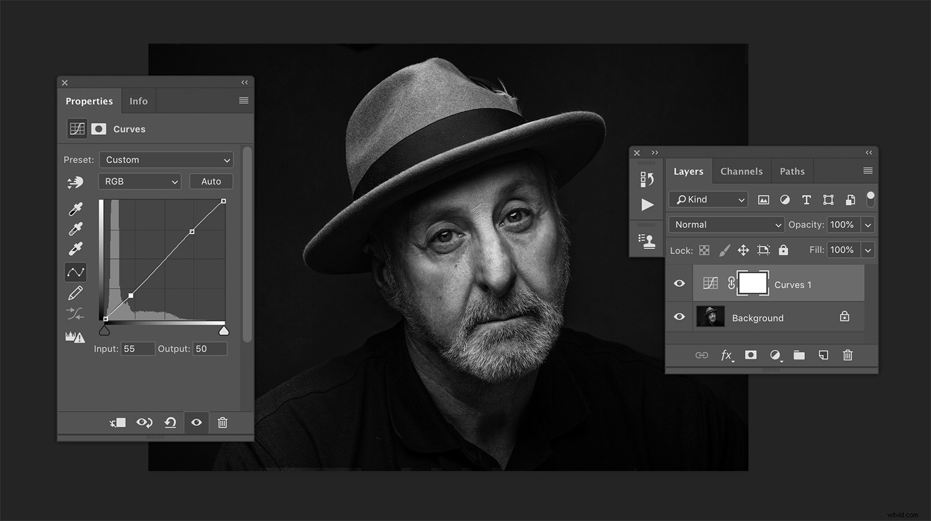Reset the Curves adjustment to defaults

point(170,423)
